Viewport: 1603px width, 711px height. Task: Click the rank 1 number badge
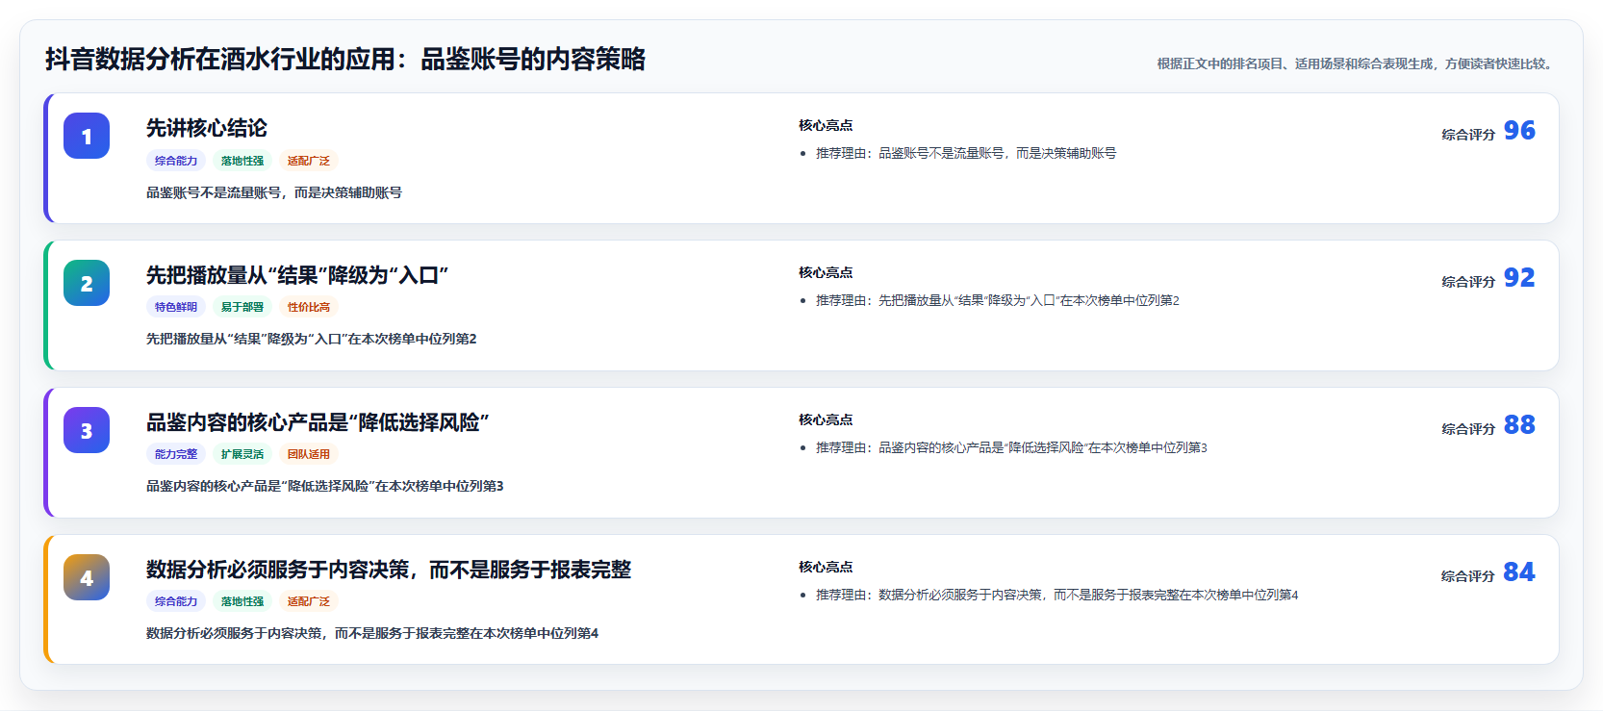87,136
